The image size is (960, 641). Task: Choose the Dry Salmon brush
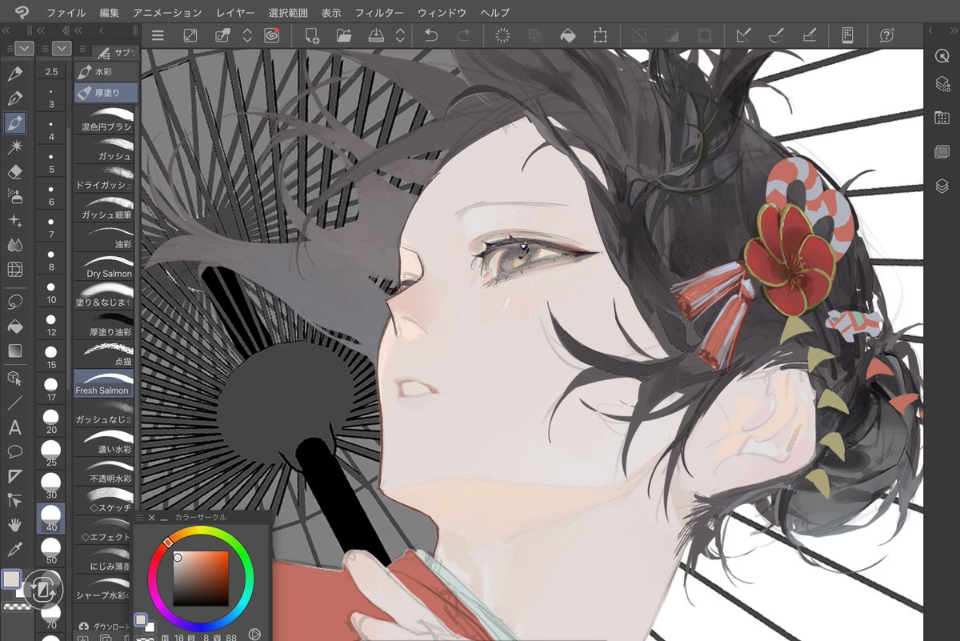105,266
